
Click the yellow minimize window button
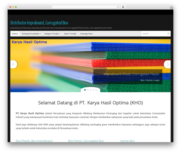click(13, 7)
